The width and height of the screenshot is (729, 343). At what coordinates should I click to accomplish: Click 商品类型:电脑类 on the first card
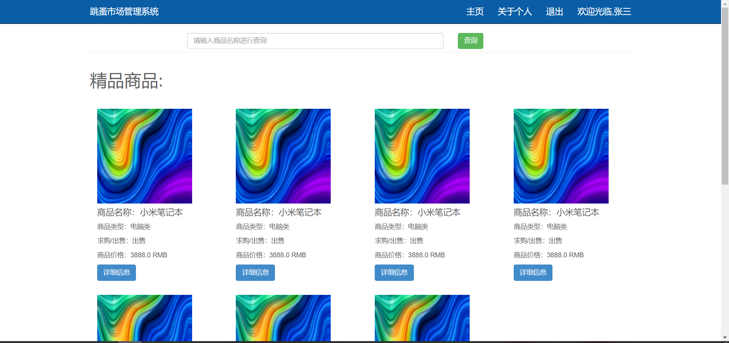pyautogui.click(x=124, y=227)
